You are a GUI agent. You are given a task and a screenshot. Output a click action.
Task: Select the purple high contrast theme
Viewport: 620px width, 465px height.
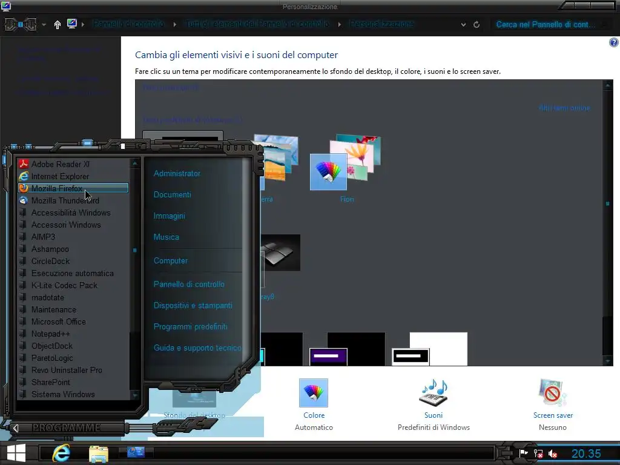(347, 349)
